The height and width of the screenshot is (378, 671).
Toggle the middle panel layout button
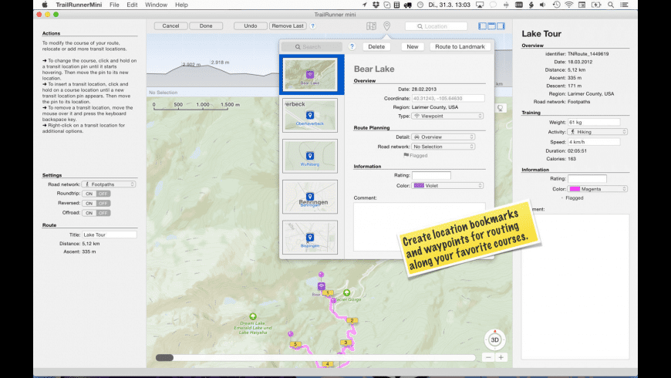click(x=492, y=26)
